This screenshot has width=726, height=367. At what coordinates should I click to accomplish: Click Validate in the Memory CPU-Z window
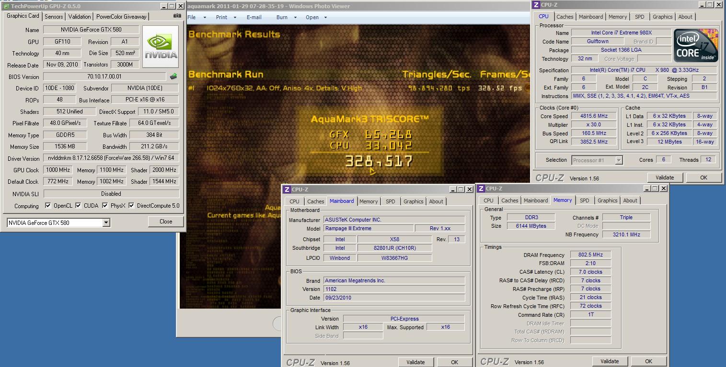(610, 361)
